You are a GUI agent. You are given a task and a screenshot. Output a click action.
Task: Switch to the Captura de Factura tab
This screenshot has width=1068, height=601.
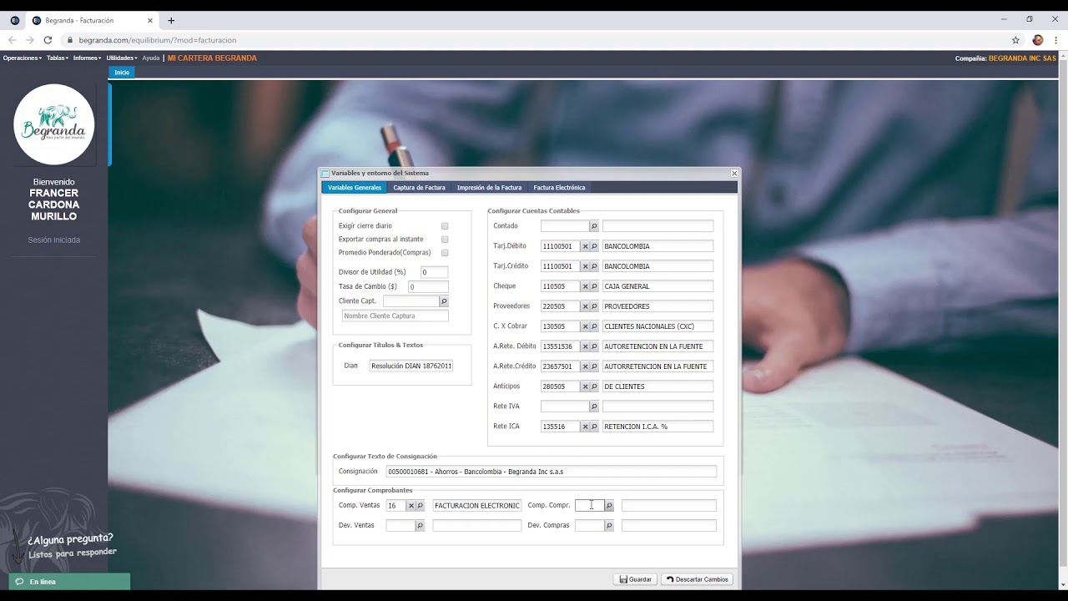(419, 188)
